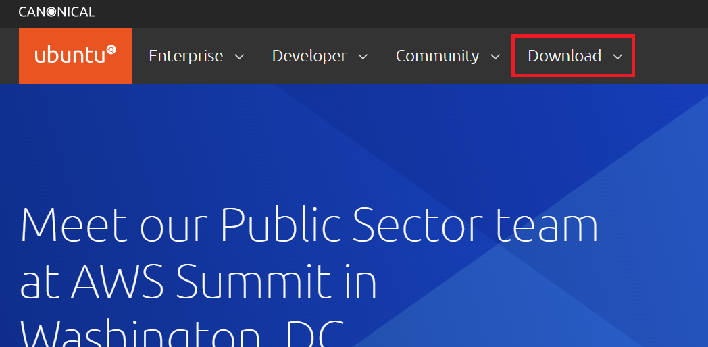Image resolution: width=708 pixels, height=347 pixels.
Task: Expand the chevron beside Enterprise
Action: click(239, 57)
